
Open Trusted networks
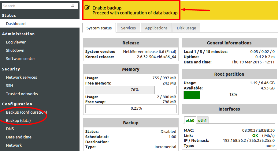tap(22, 94)
